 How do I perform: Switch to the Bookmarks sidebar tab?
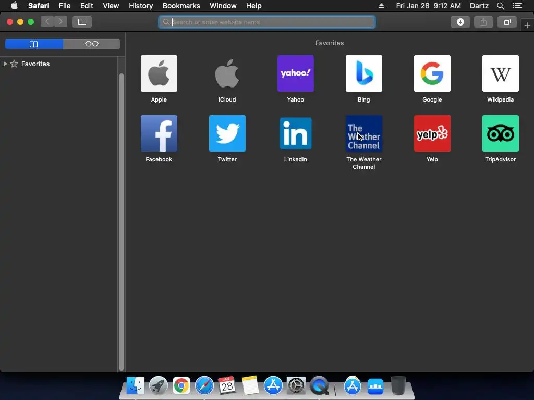point(34,44)
